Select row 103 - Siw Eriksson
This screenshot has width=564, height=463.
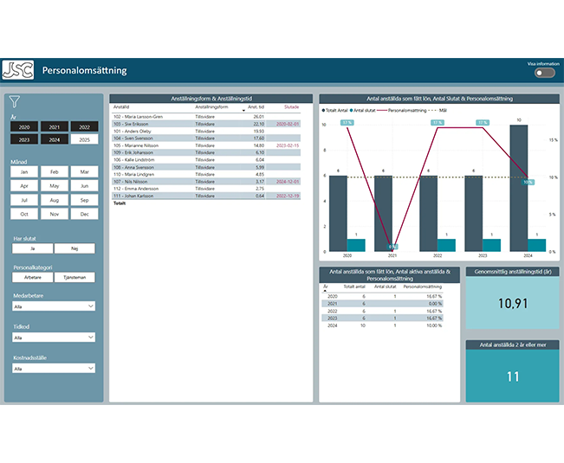206,124
